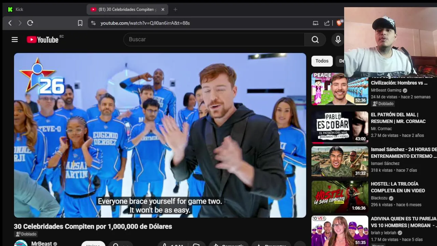Go forward using the browser forward arrow
This screenshot has width=437, height=246.
pyautogui.click(x=20, y=23)
